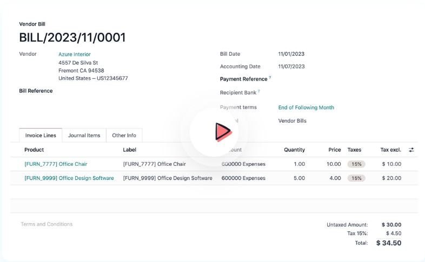Click the address line 4557 De Silva St
Viewport: 425px width, 262px height.
coord(78,63)
